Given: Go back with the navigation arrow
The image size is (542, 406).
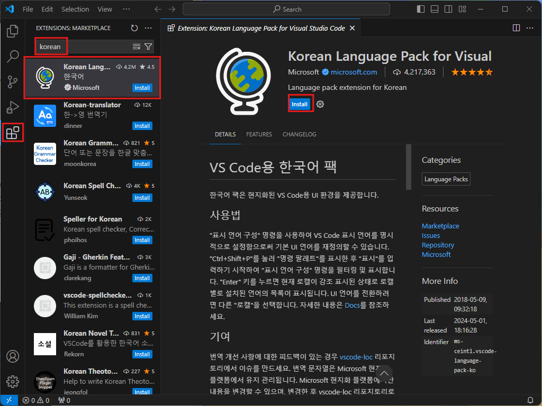Looking at the screenshot, I should (x=158, y=10).
